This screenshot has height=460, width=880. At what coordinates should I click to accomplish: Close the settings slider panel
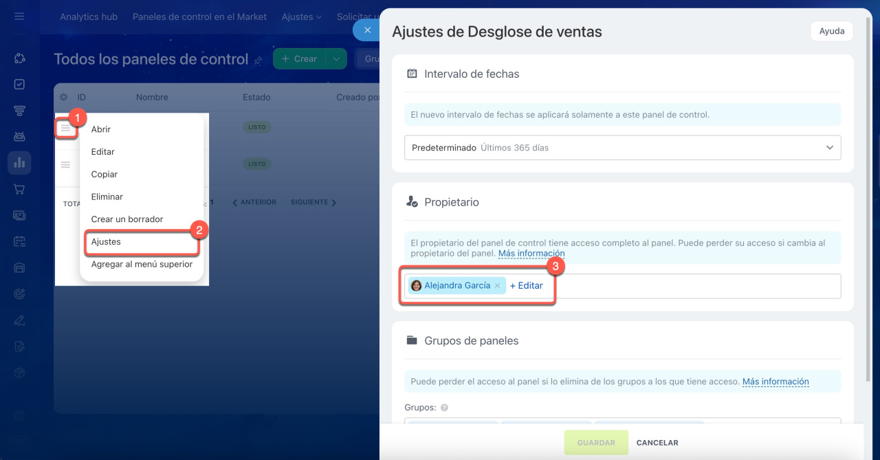[367, 30]
